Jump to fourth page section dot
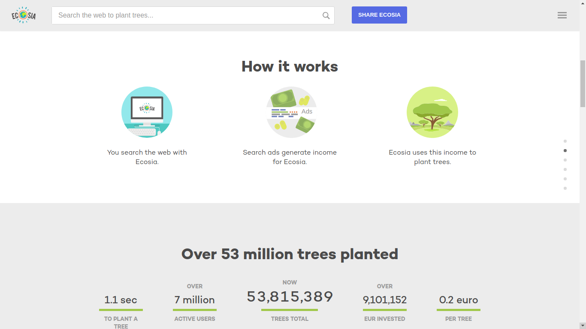 click(565, 169)
